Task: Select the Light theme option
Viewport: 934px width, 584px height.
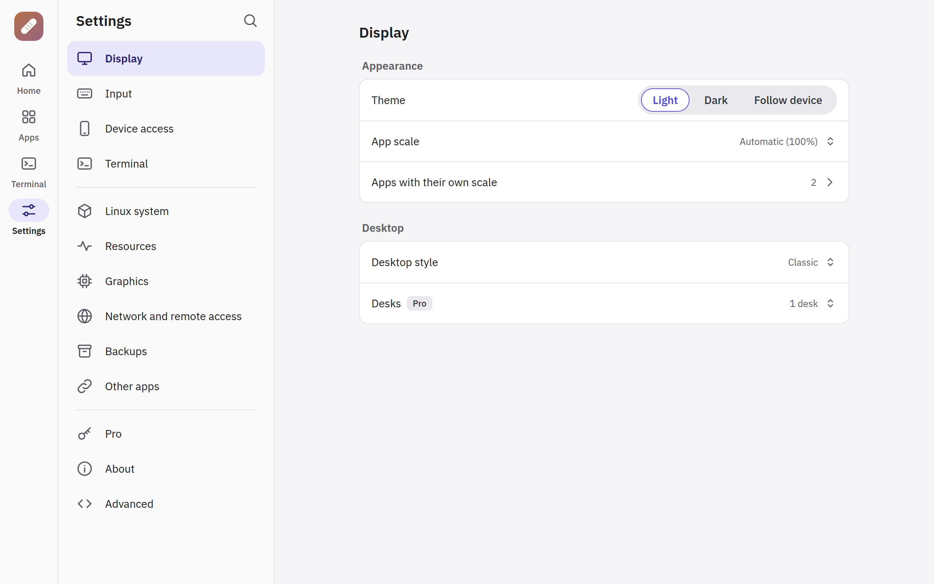Action: pyautogui.click(x=665, y=100)
